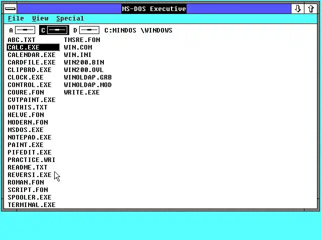Select WRITE.EXE file
Image resolution: width=321 pixels, height=240 pixels.
[x=82, y=92]
